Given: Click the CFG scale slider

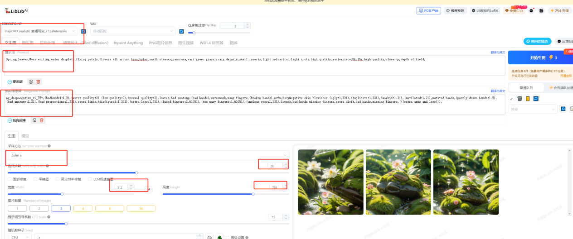Looking at the screenshot, I should pyautogui.click(x=148, y=224).
